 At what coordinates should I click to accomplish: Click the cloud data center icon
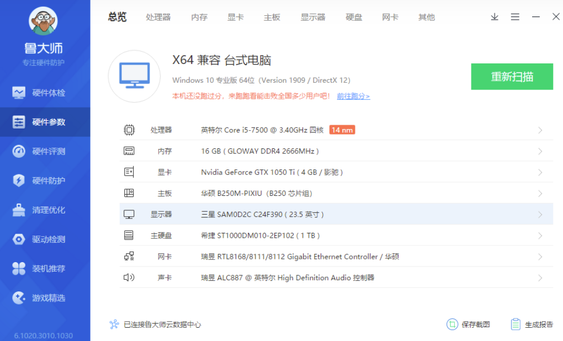(114, 324)
